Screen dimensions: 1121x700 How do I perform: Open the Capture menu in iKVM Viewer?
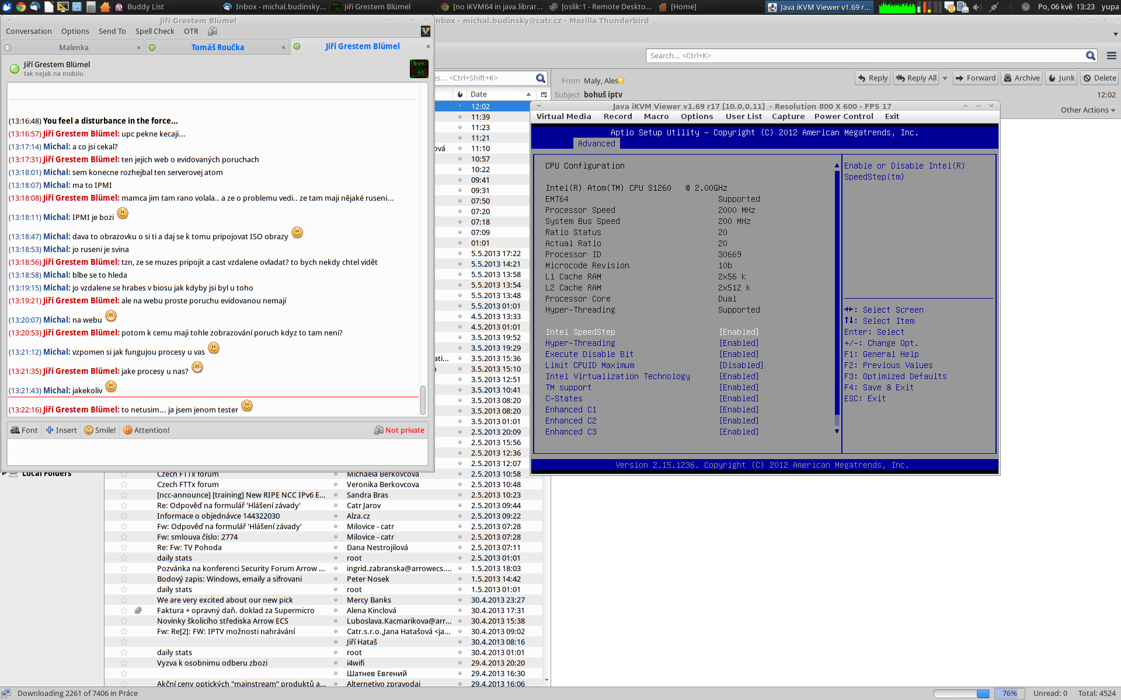point(788,116)
